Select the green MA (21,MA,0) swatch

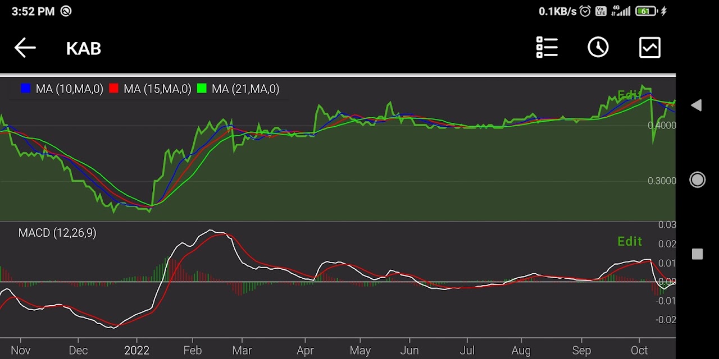[202, 89]
